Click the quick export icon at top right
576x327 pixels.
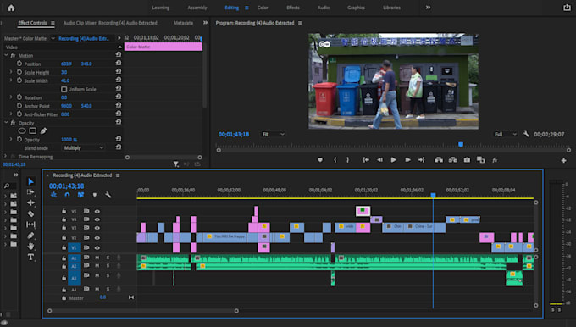pyautogui.click(x=567, y=8)
